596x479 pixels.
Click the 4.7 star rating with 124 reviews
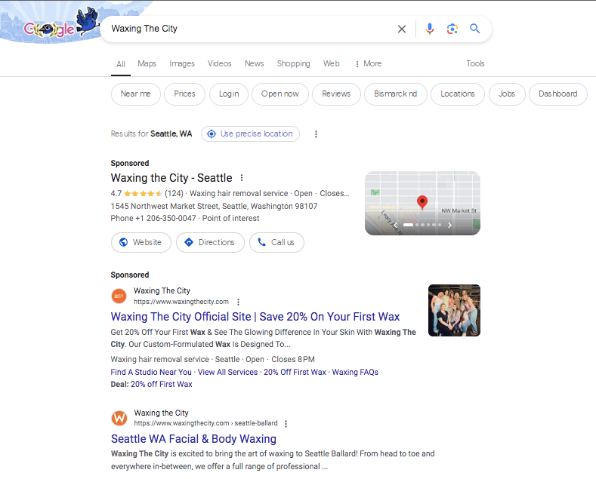147,194
